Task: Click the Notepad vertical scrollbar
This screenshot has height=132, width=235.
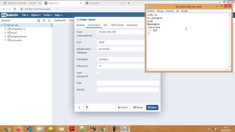Action: 229,40
